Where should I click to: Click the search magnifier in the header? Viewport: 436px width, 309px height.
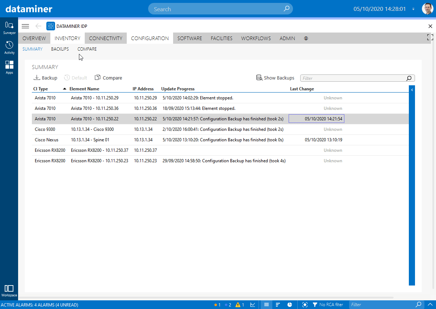click(286, 9)
